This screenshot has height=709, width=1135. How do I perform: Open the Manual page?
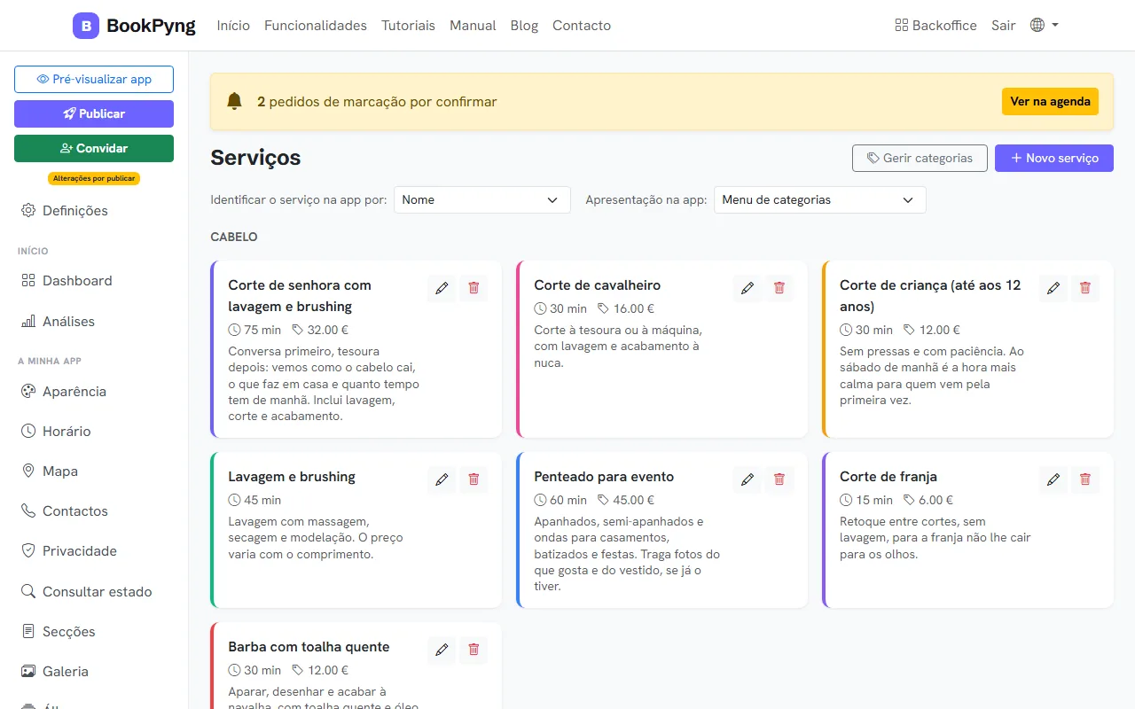tap(473, 26)
